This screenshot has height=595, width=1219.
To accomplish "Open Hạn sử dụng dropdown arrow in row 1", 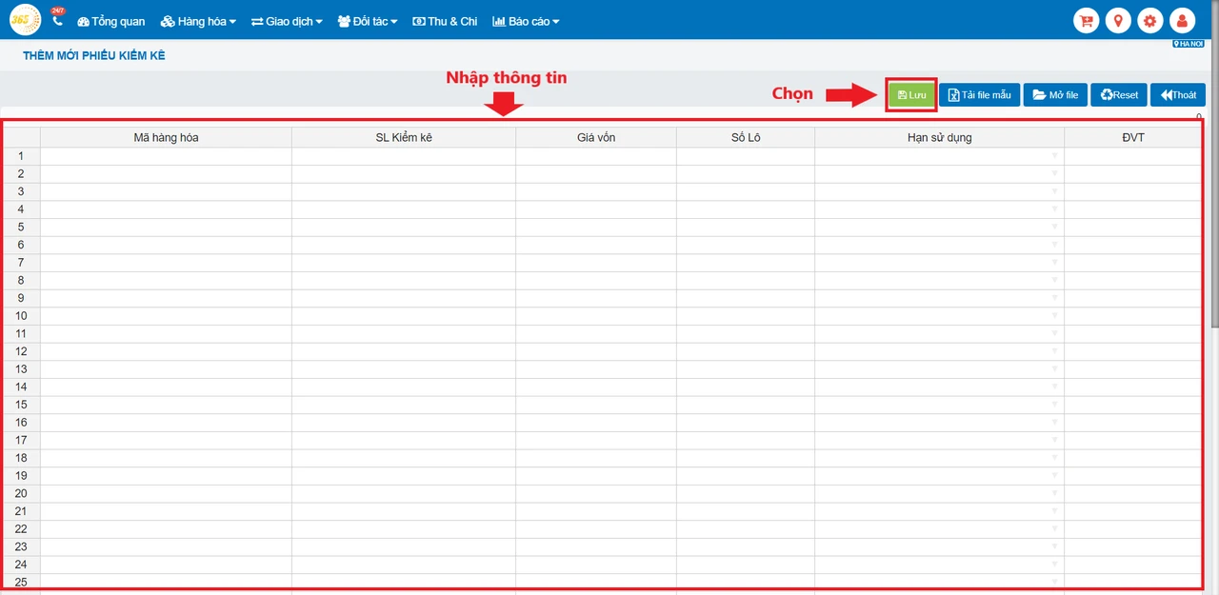I will 1055,156.
